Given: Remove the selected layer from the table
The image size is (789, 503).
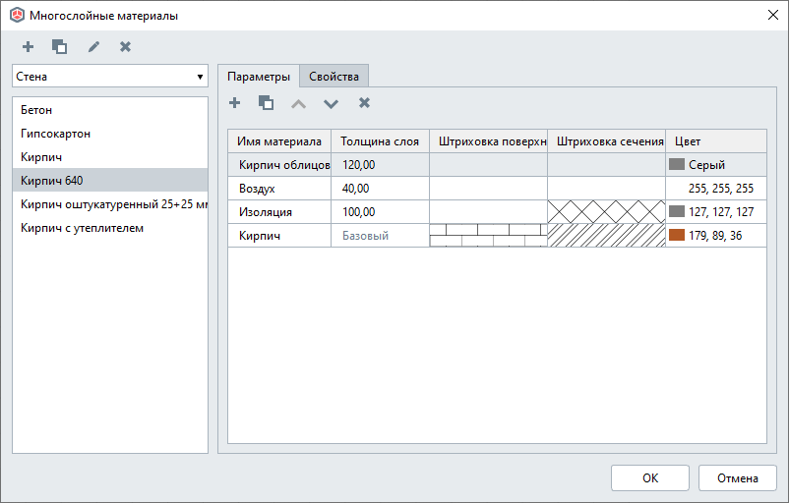Looking at the screenshot, I should pos(364,102).
